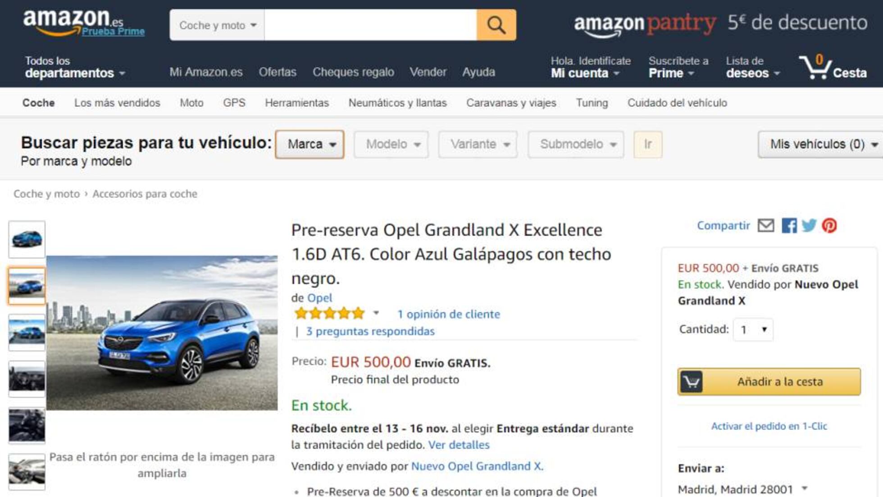Click the Añadir a la cesta button

point(769,382)
